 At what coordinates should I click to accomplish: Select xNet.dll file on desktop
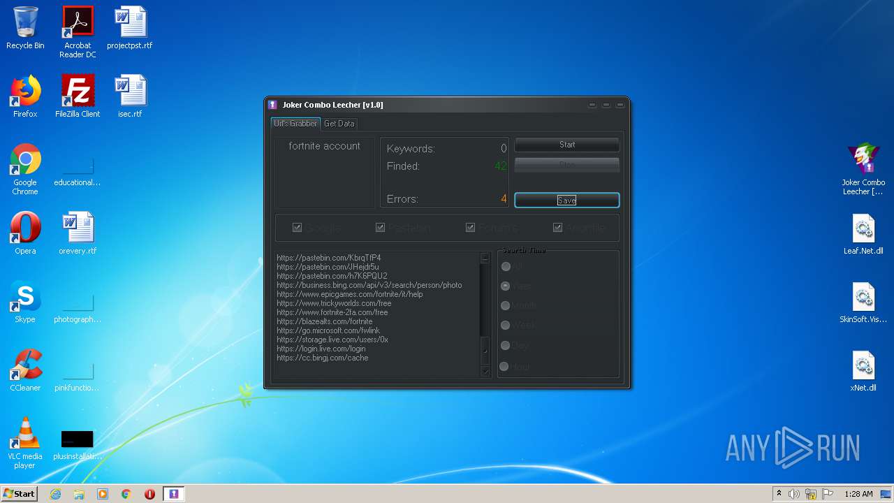863,370
